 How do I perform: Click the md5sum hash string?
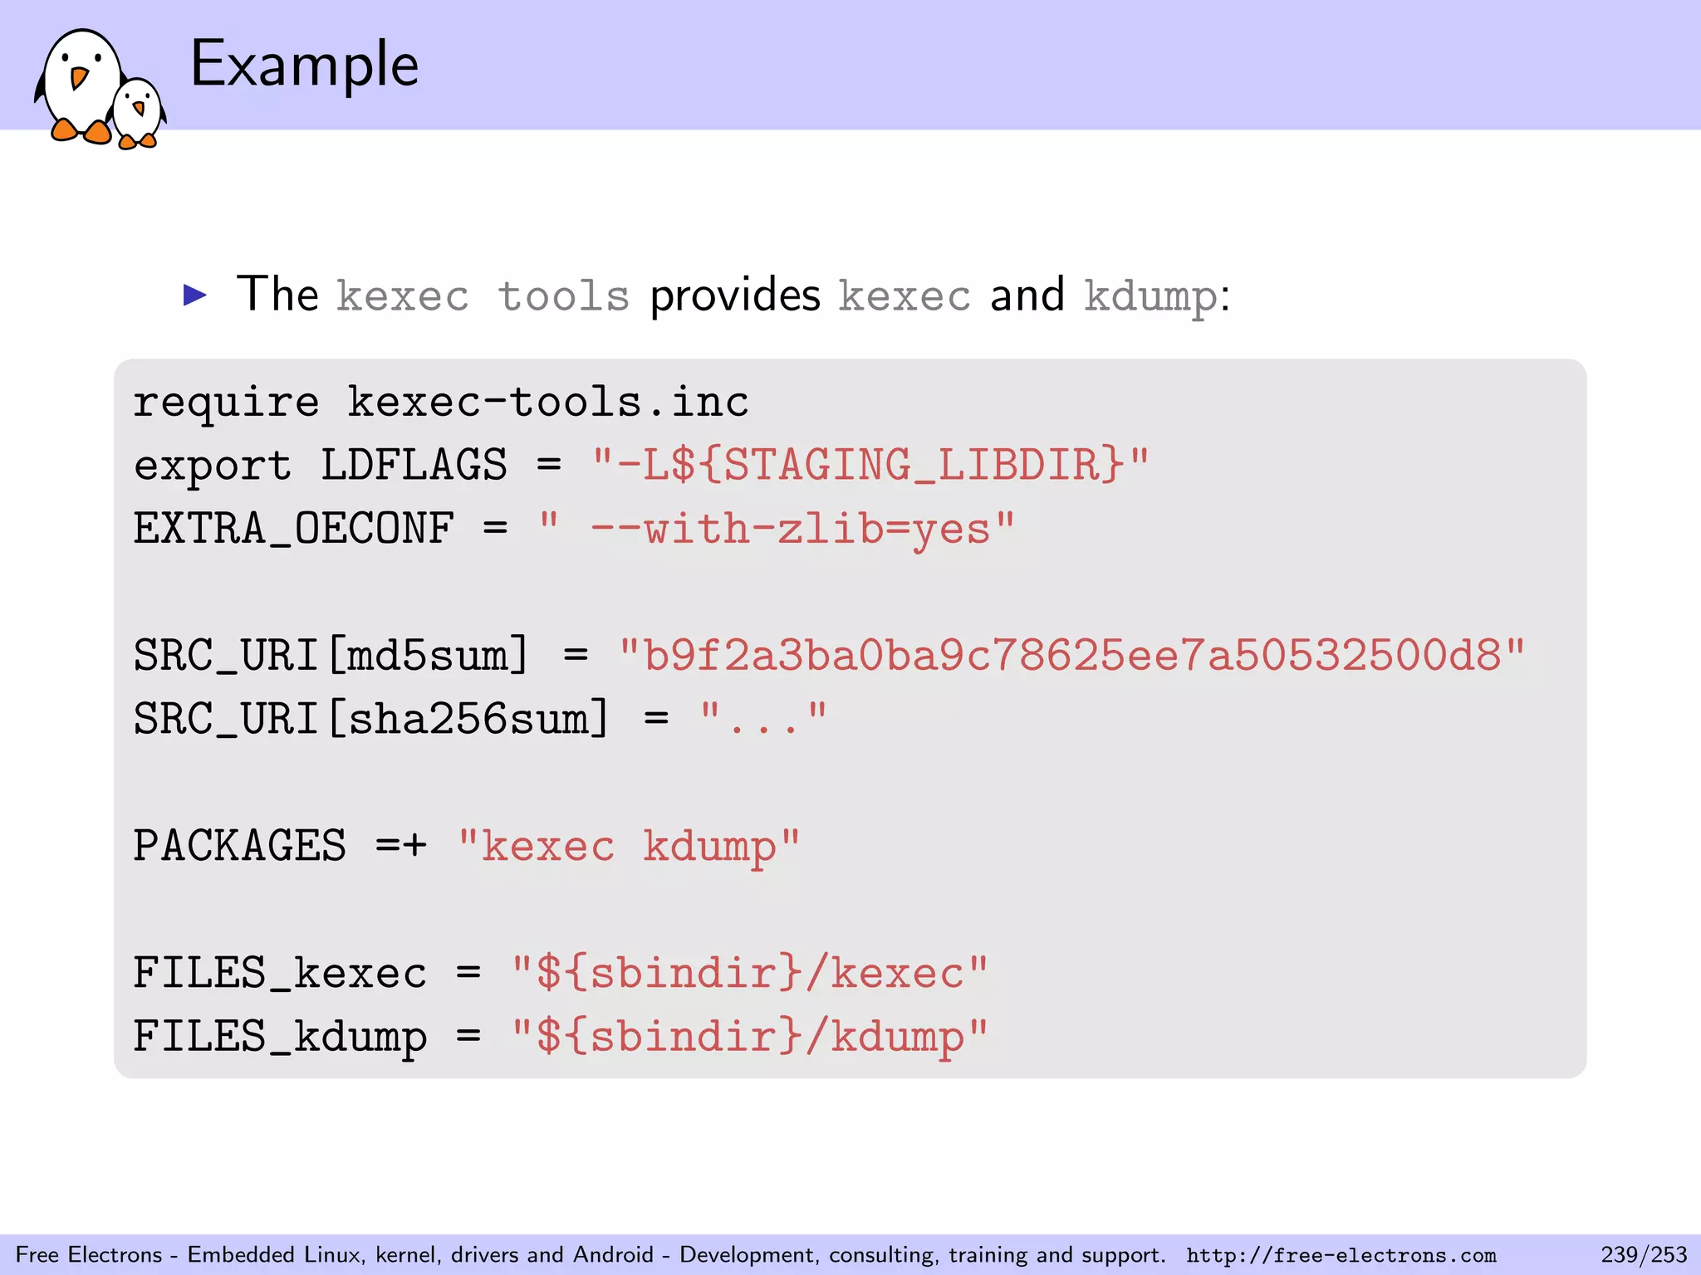click(x=1071, y=656)
